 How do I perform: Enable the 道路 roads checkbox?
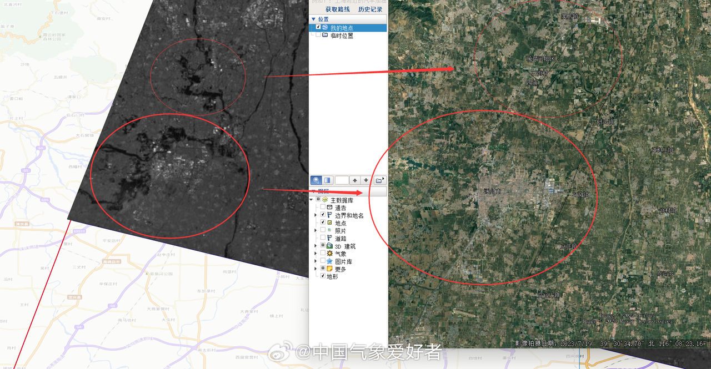click(323, 238)
